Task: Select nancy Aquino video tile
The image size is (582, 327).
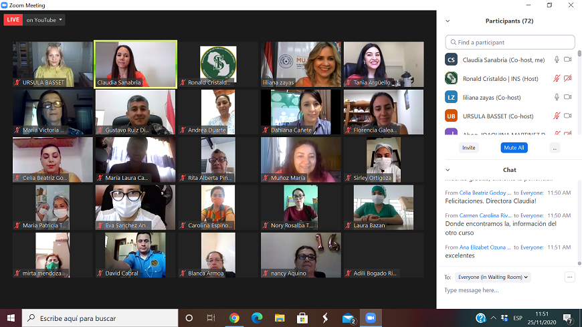Action: pyautogui.click(x=301, y=255)
